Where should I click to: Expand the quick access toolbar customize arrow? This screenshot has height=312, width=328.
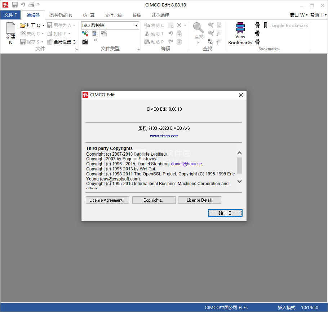coord(38,5)
